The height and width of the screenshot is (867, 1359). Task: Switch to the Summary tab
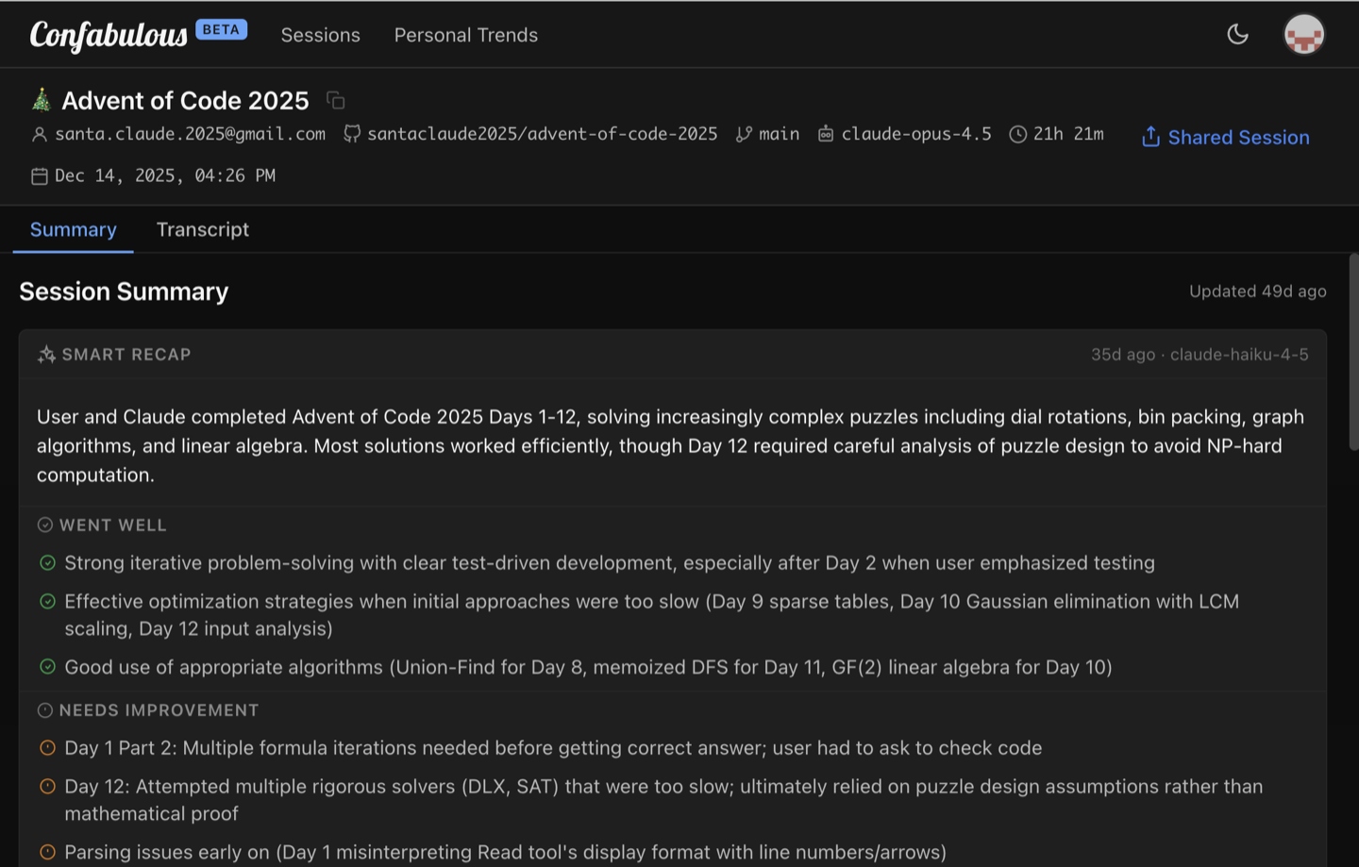pos(74,229)
